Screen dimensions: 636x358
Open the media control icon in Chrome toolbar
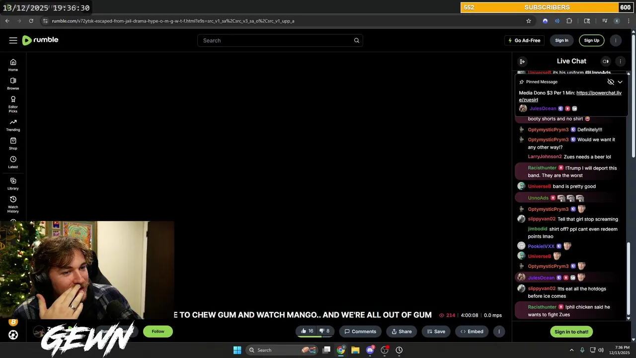coord(605,21)
